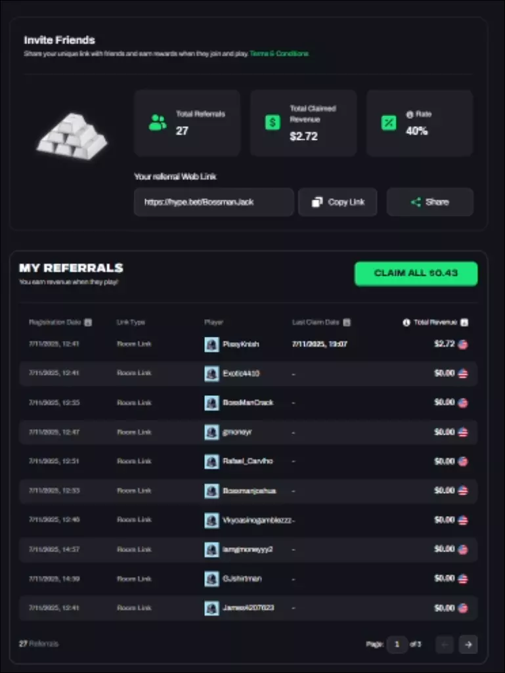Click the Total Claimed Revenue dollar icon
This screenshot has height=673, width=505.
pyautogui.click(x=273, y=123)
